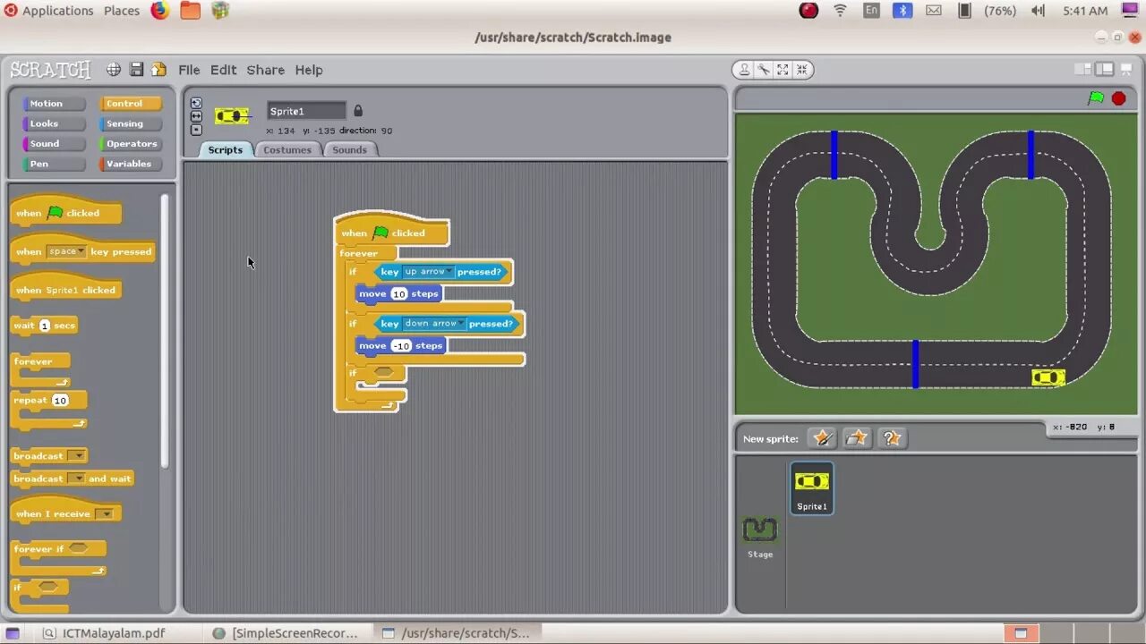Click the globe language icon
Screen dimensions: 1146x644
click(x=114, y=70)
